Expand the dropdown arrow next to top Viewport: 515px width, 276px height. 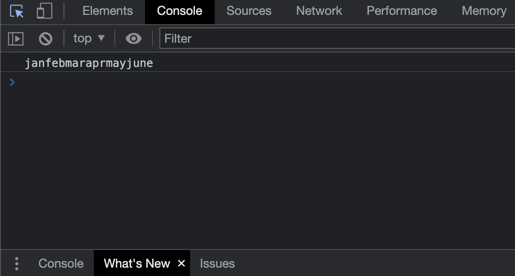click(101, 38)
